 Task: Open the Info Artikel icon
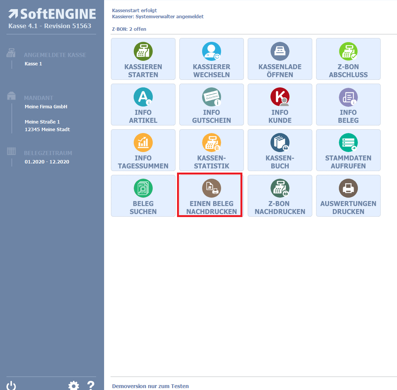[143, 97]
